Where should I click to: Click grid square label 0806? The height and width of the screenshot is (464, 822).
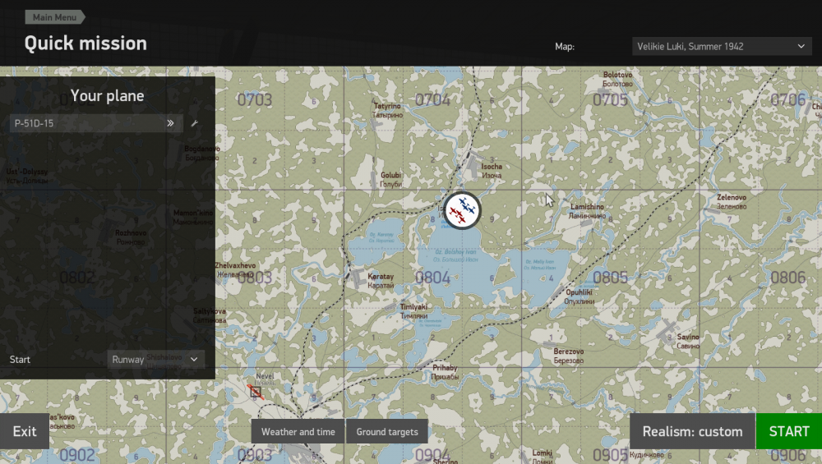(x=788, y=278)
